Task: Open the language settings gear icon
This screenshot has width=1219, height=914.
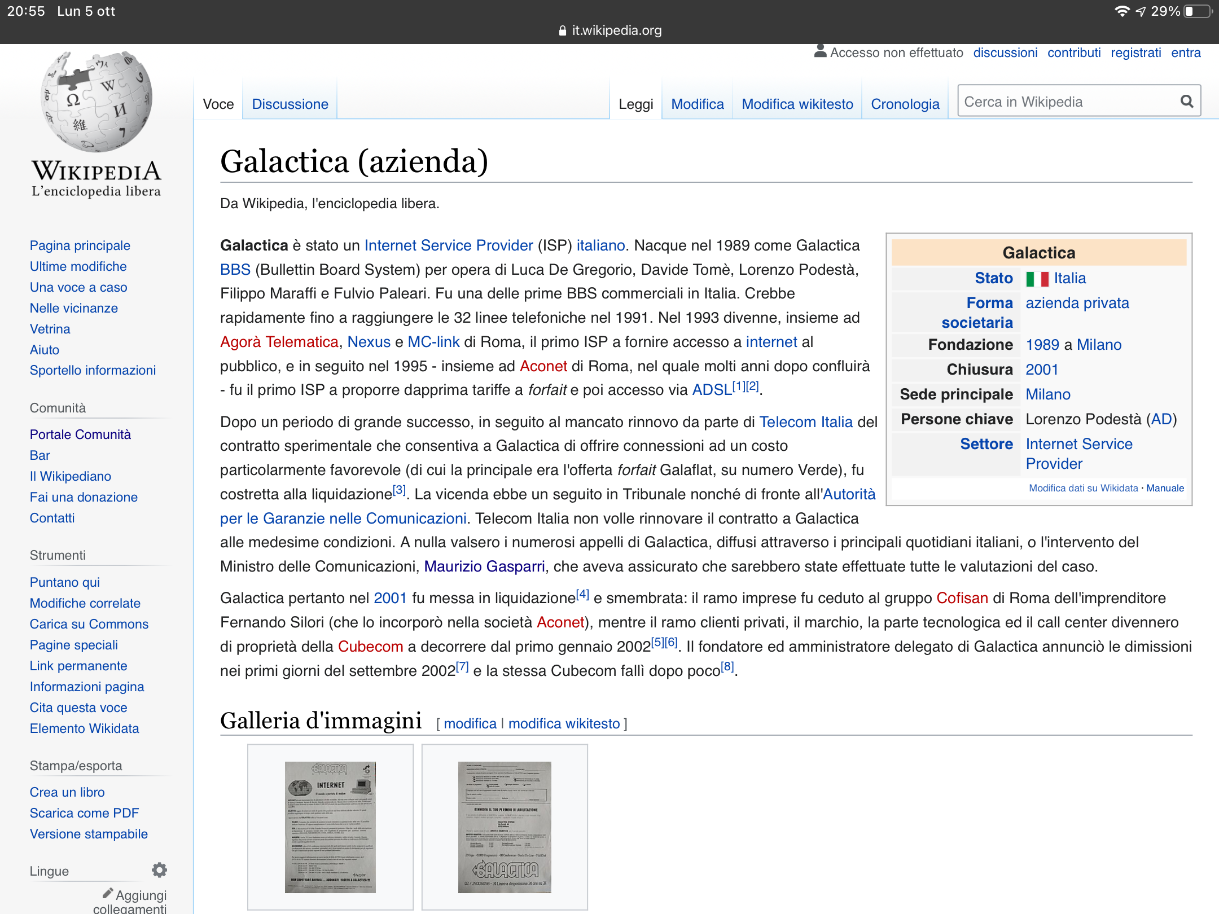Action: tap(160, 870)
